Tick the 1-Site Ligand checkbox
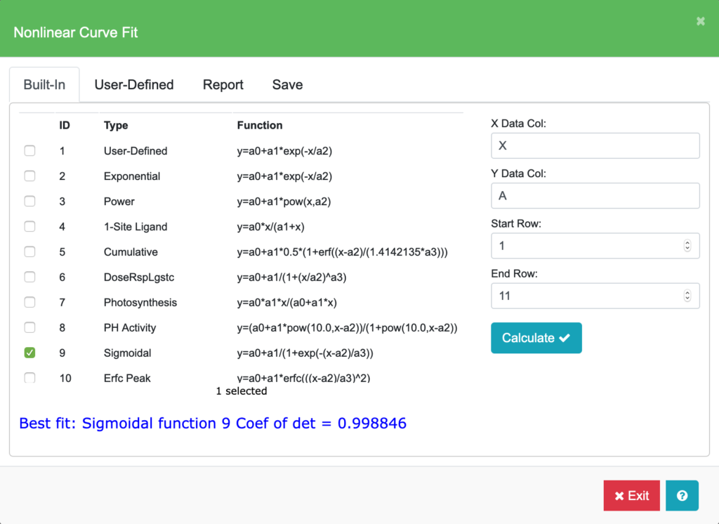Image resolution: width=719 pixels, height=524 pixels. [x=29, y=227]
